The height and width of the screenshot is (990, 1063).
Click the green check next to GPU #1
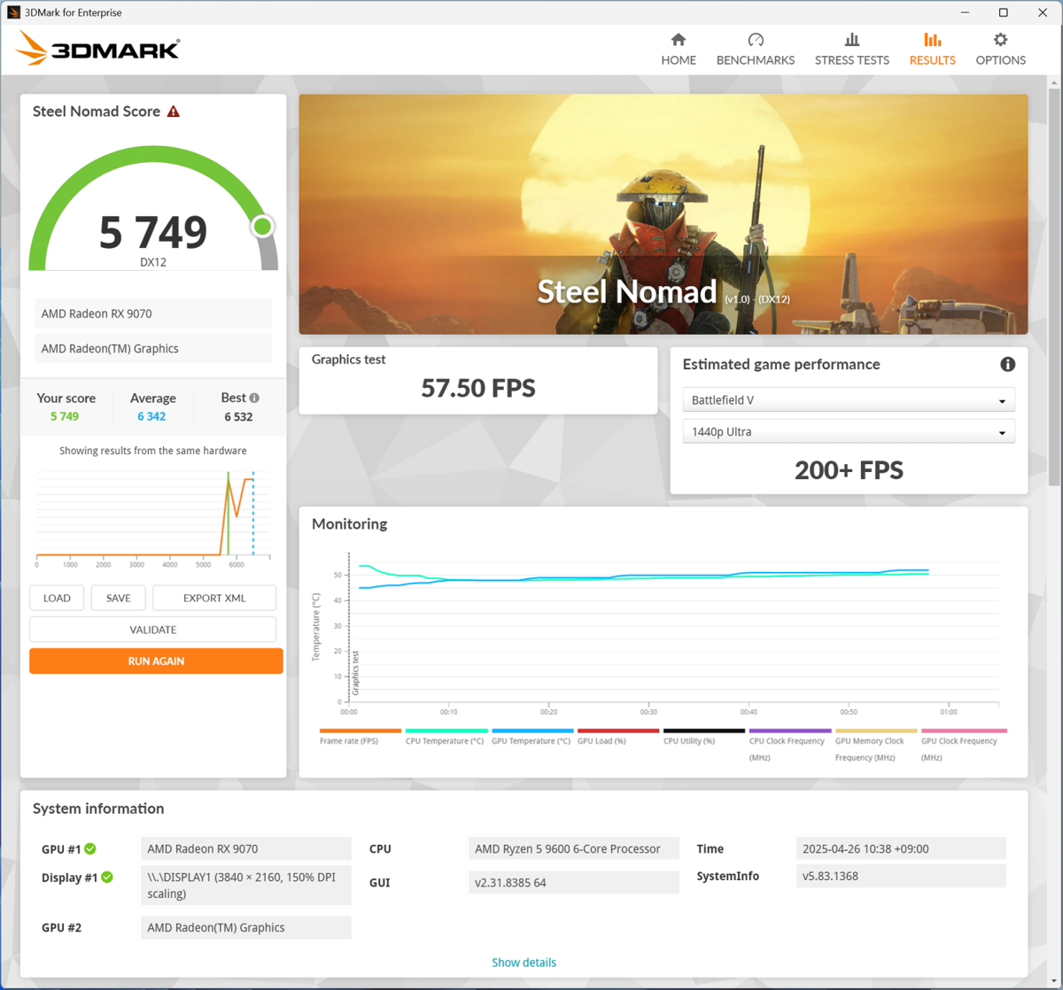(90, 849)
